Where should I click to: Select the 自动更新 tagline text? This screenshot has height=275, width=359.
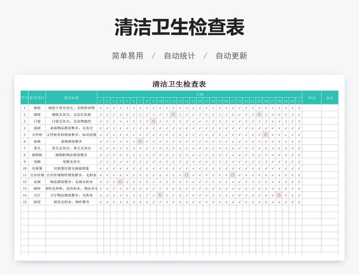coord(232,56)
